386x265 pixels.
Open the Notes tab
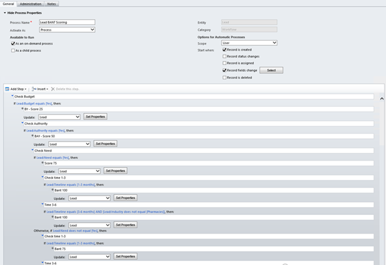click(52, 4)
